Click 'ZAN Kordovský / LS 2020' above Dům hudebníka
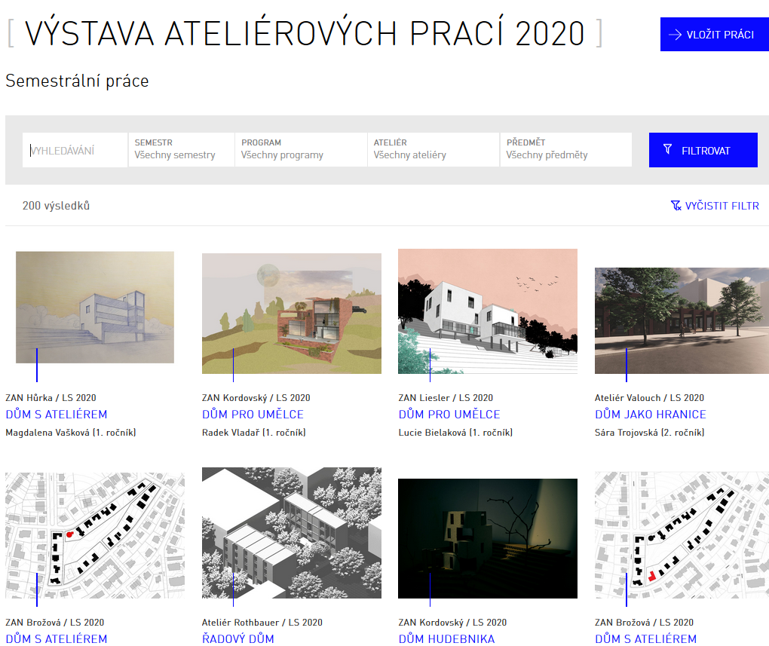This screenshot has width=769, height=646. tap(452, 623)
